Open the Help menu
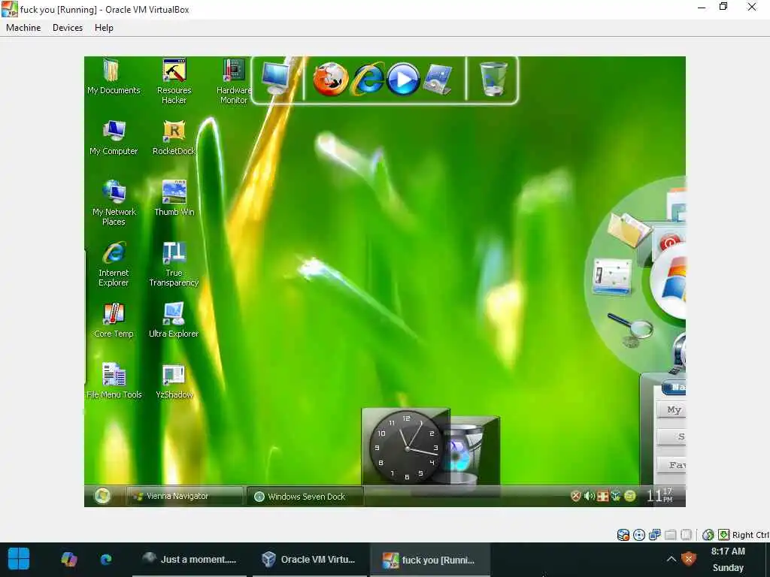 (x=104, y=28)
